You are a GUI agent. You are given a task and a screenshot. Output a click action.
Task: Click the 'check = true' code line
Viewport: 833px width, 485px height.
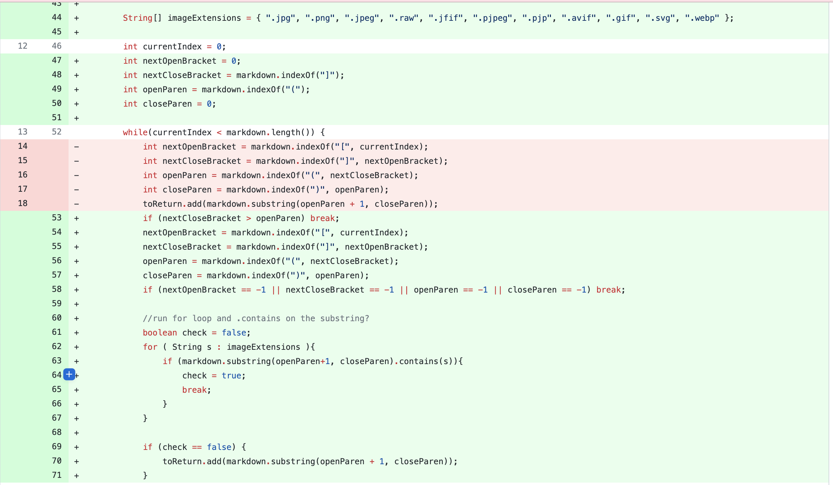pyautogui.click(x=214, y=376)
